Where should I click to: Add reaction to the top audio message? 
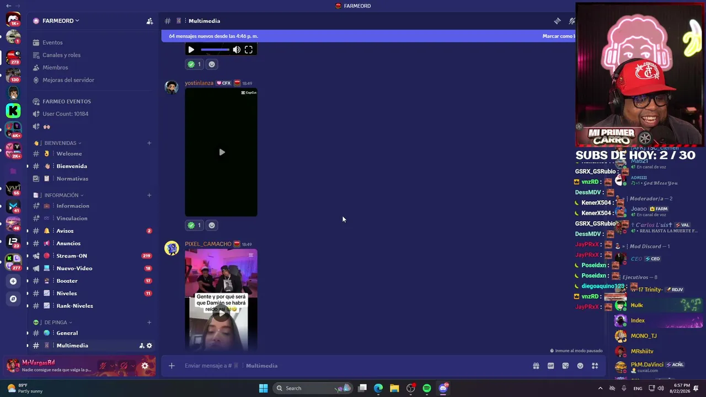point(212,65)
